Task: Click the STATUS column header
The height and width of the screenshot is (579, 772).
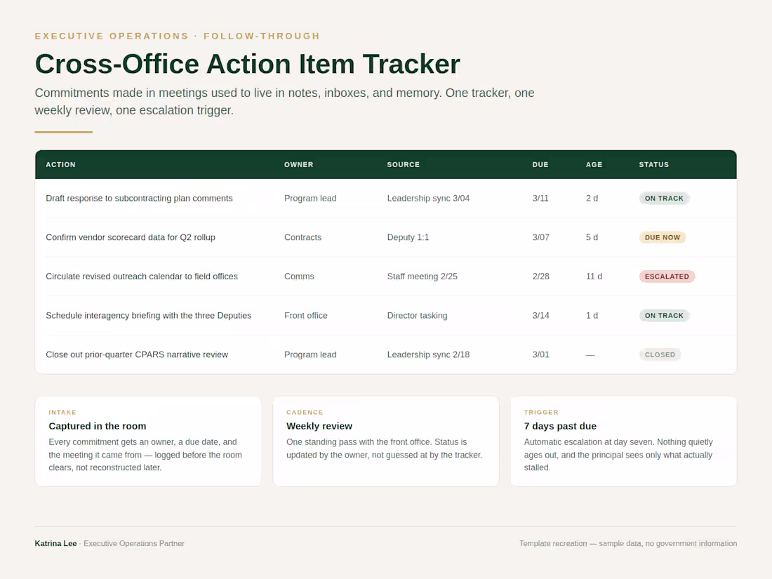Action: coord(654,164)
